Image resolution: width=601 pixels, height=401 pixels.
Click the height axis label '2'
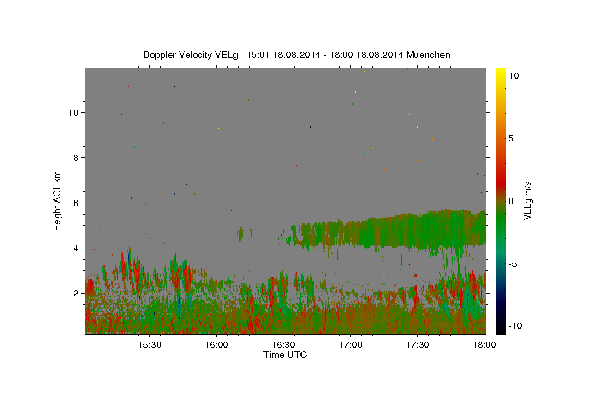click(x=76, y=293)
